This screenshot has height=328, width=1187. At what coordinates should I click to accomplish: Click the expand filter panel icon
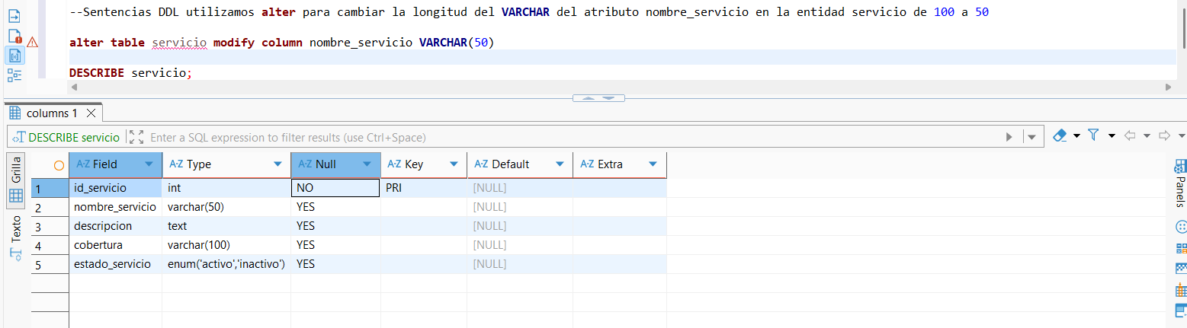point(136,137)
